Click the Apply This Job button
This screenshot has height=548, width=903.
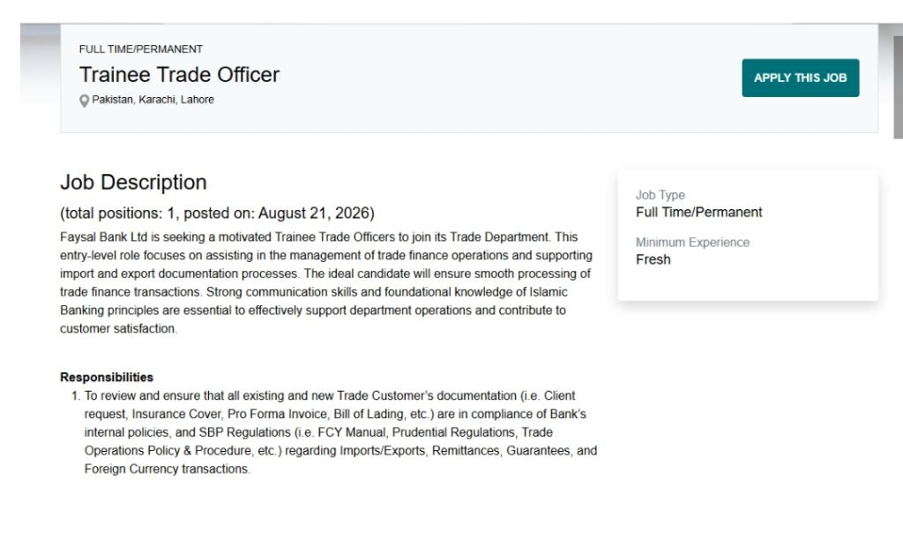coord(800,78)
